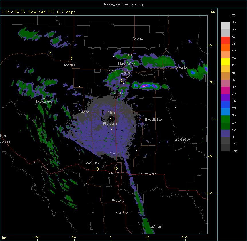Screen dimensions: 247x241
Task: Click the RedDeer city label
Action: coord(126,73)
